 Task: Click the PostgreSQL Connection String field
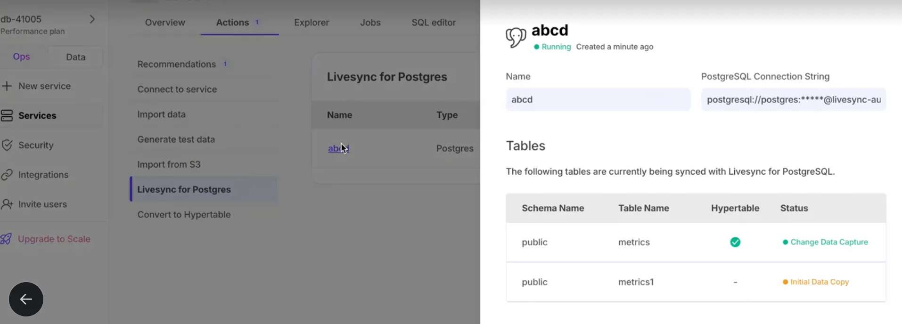click(794, 99)
